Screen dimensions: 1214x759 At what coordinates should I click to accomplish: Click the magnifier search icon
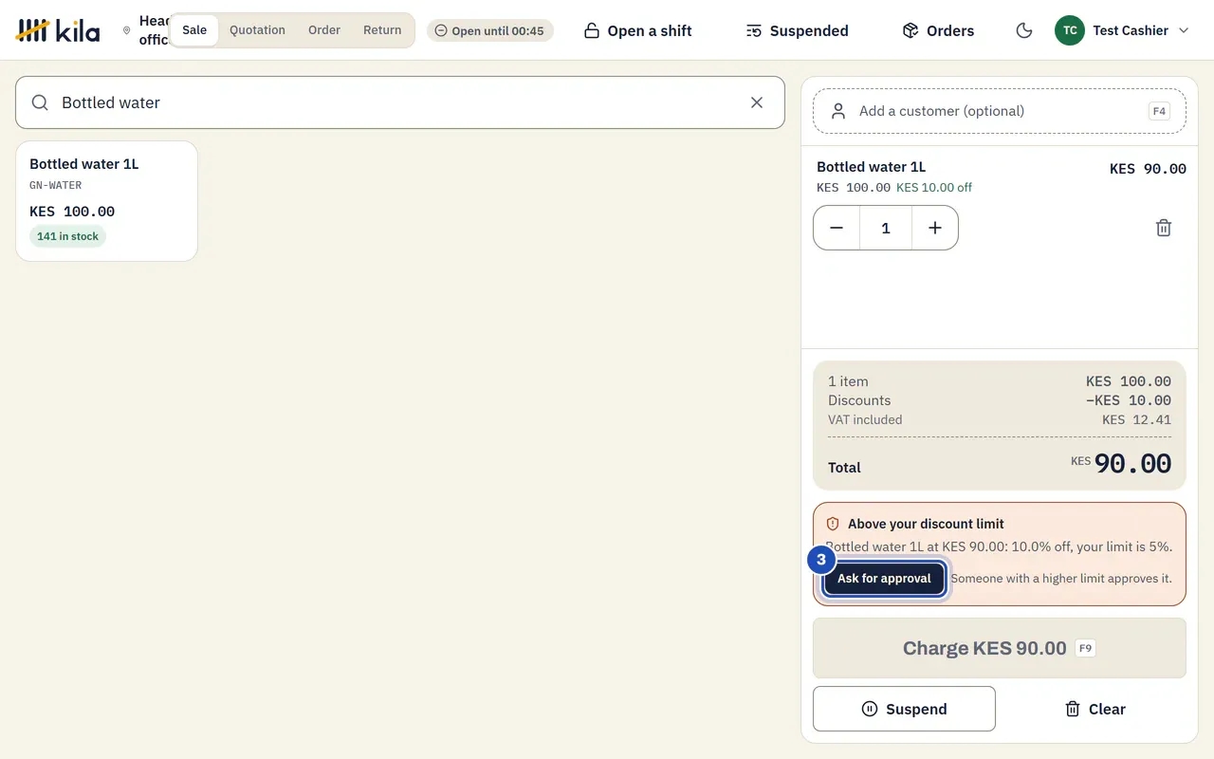click(x=40, y=102)
